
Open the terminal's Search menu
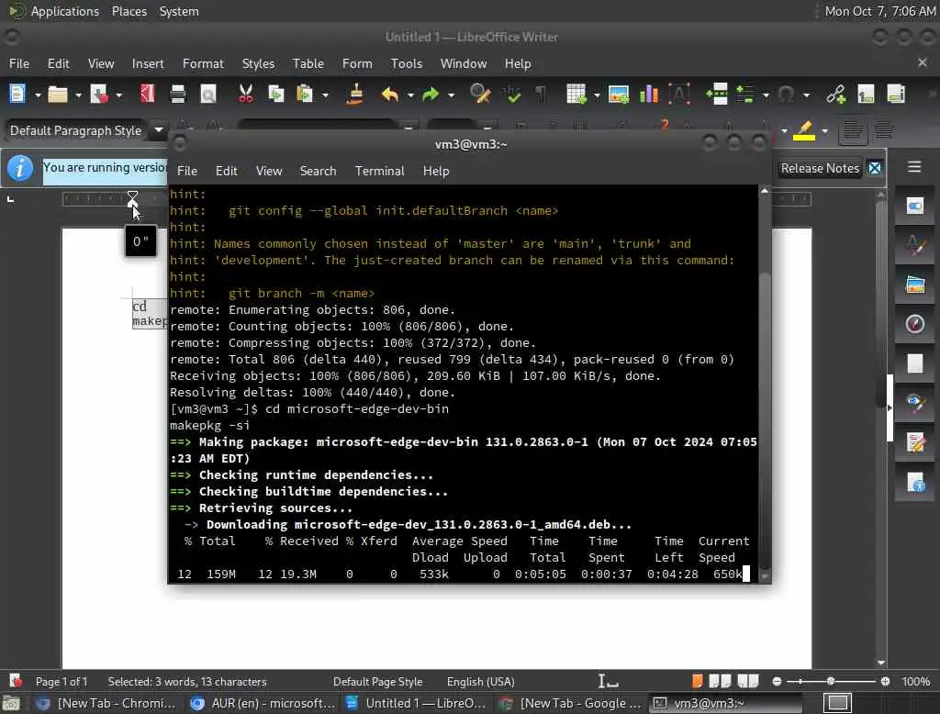point(318,171)
